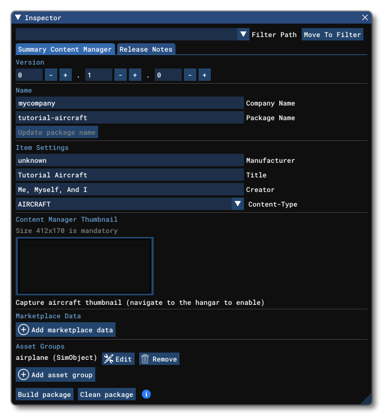The height and width of the screenshot is (416, 383).
Task: Remove the airplane asset group
Action: tap(159, 359)
